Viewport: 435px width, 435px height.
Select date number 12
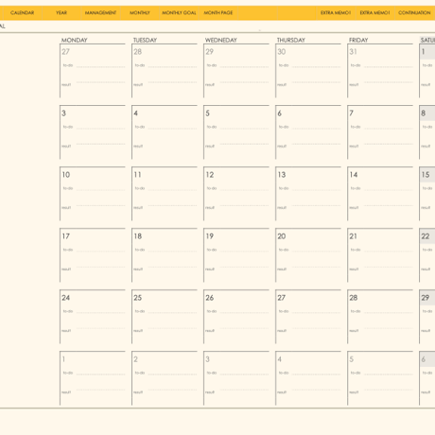tap(210, 175)
